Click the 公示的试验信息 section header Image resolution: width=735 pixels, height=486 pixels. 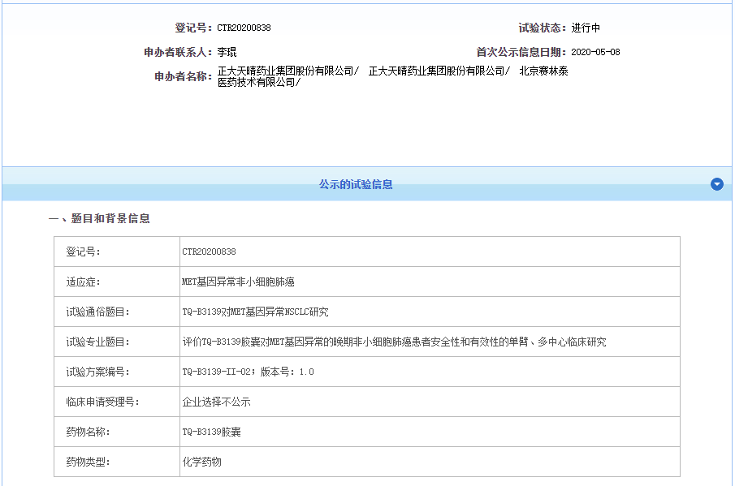356,184
